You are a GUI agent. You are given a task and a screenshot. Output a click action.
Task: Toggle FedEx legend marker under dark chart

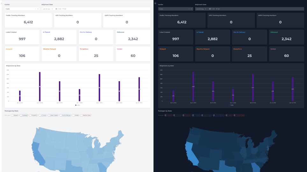229,105
